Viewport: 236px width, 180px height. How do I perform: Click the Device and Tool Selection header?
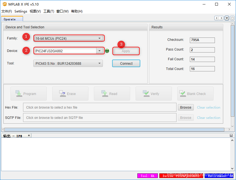pyautogui.click(x=75, y=27)
